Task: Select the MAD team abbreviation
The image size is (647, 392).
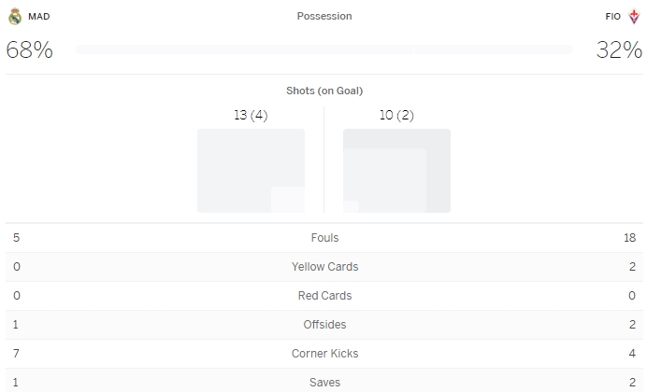Action: tap(39, 16)
